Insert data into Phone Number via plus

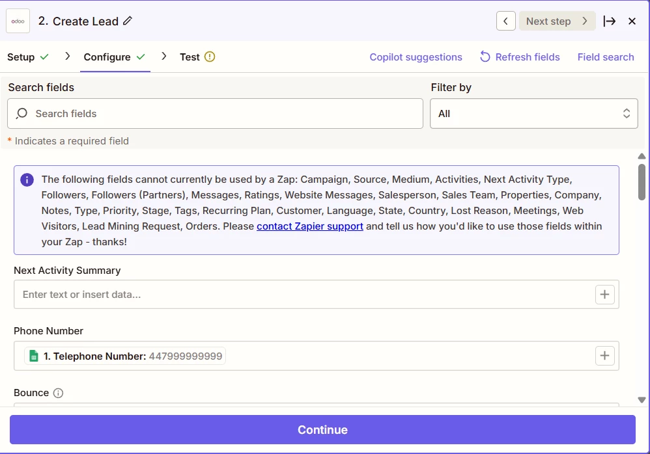pyautogui.click(x=604, y=356)
